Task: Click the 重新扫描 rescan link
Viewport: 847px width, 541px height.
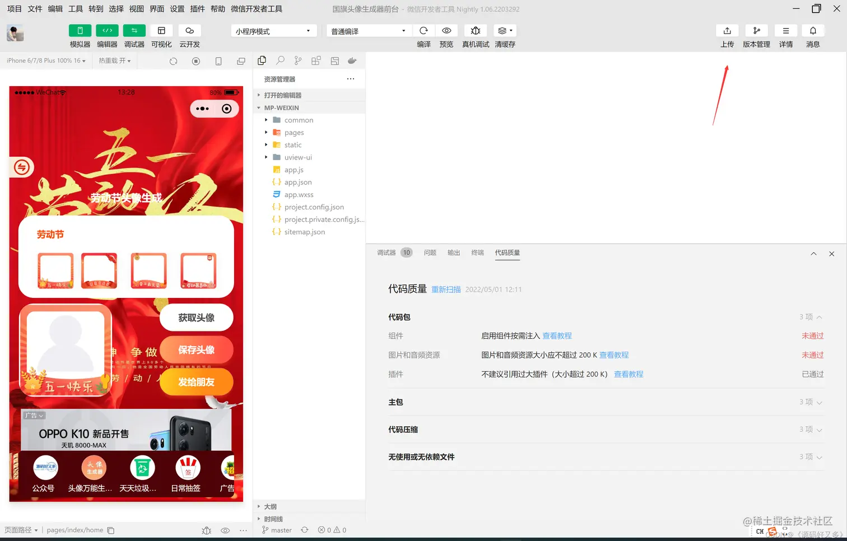Action: tap(446, 289)
